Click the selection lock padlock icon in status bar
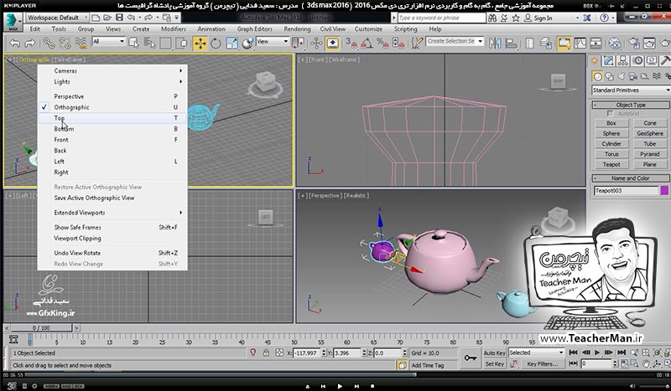671x391 pixels. click(x=266, y=353)
